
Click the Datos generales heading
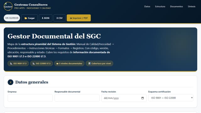[x=32, y=82]
